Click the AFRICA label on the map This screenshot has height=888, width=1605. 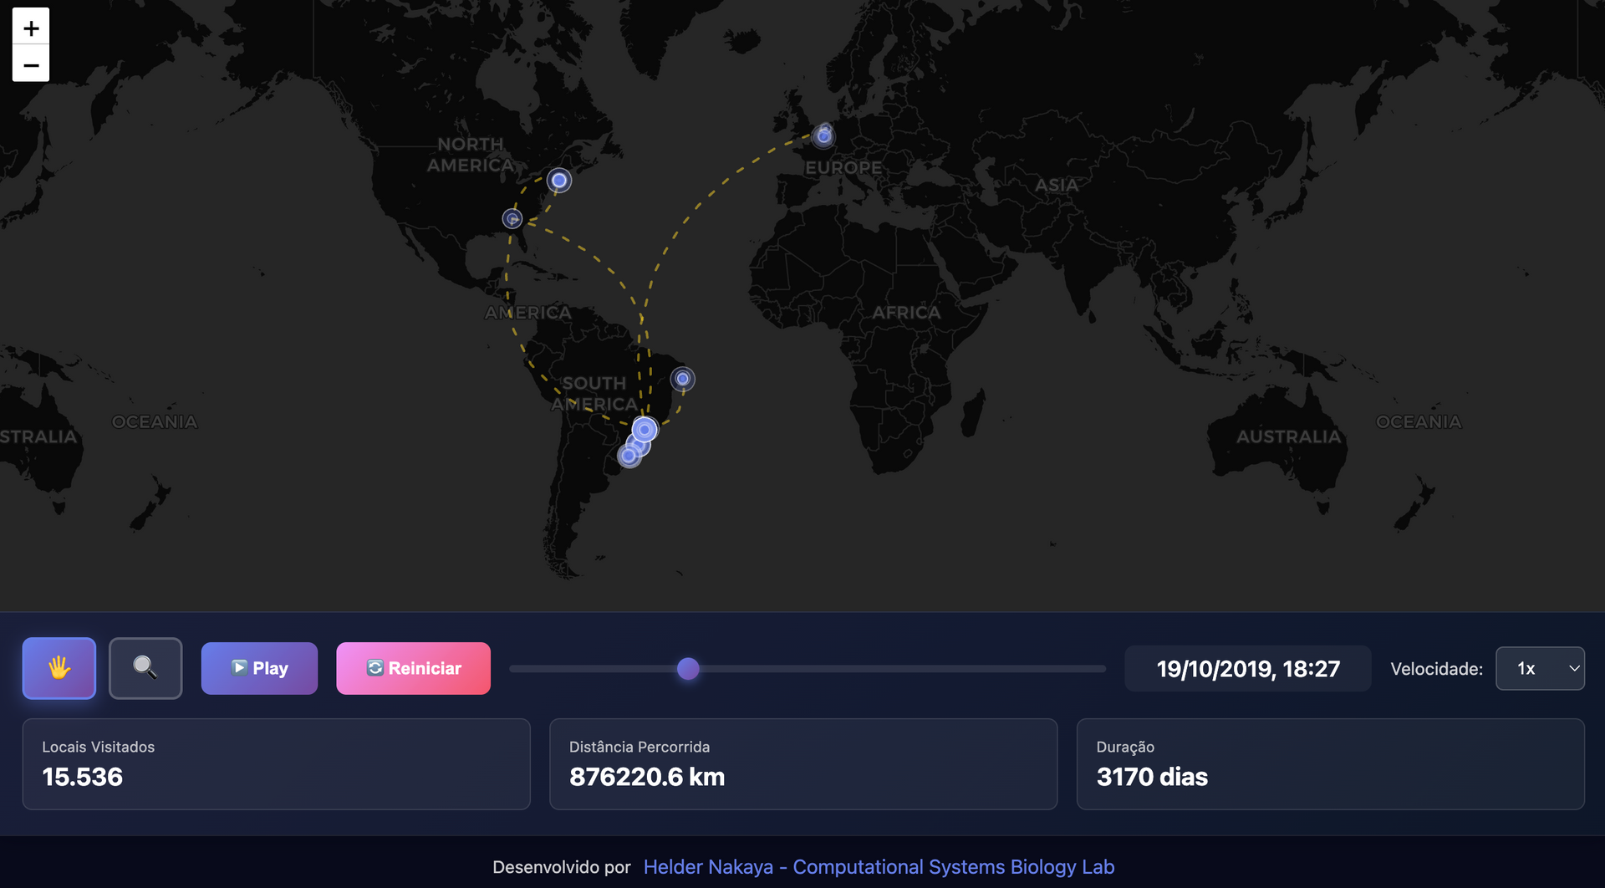click(x=906, y=313)
